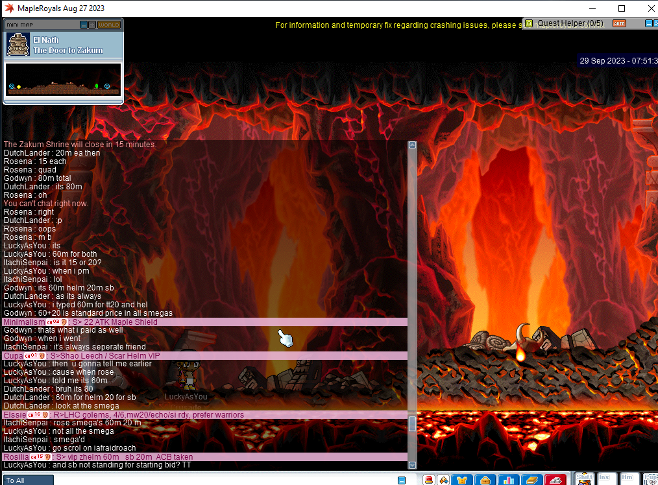The height and width of the screenshot is (485, 658).
Task: Open the red siren Cash Shop icon
Action: [429, 480]
